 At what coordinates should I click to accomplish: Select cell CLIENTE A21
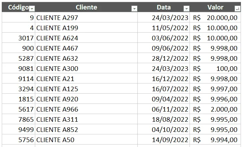tap(86, 79)
